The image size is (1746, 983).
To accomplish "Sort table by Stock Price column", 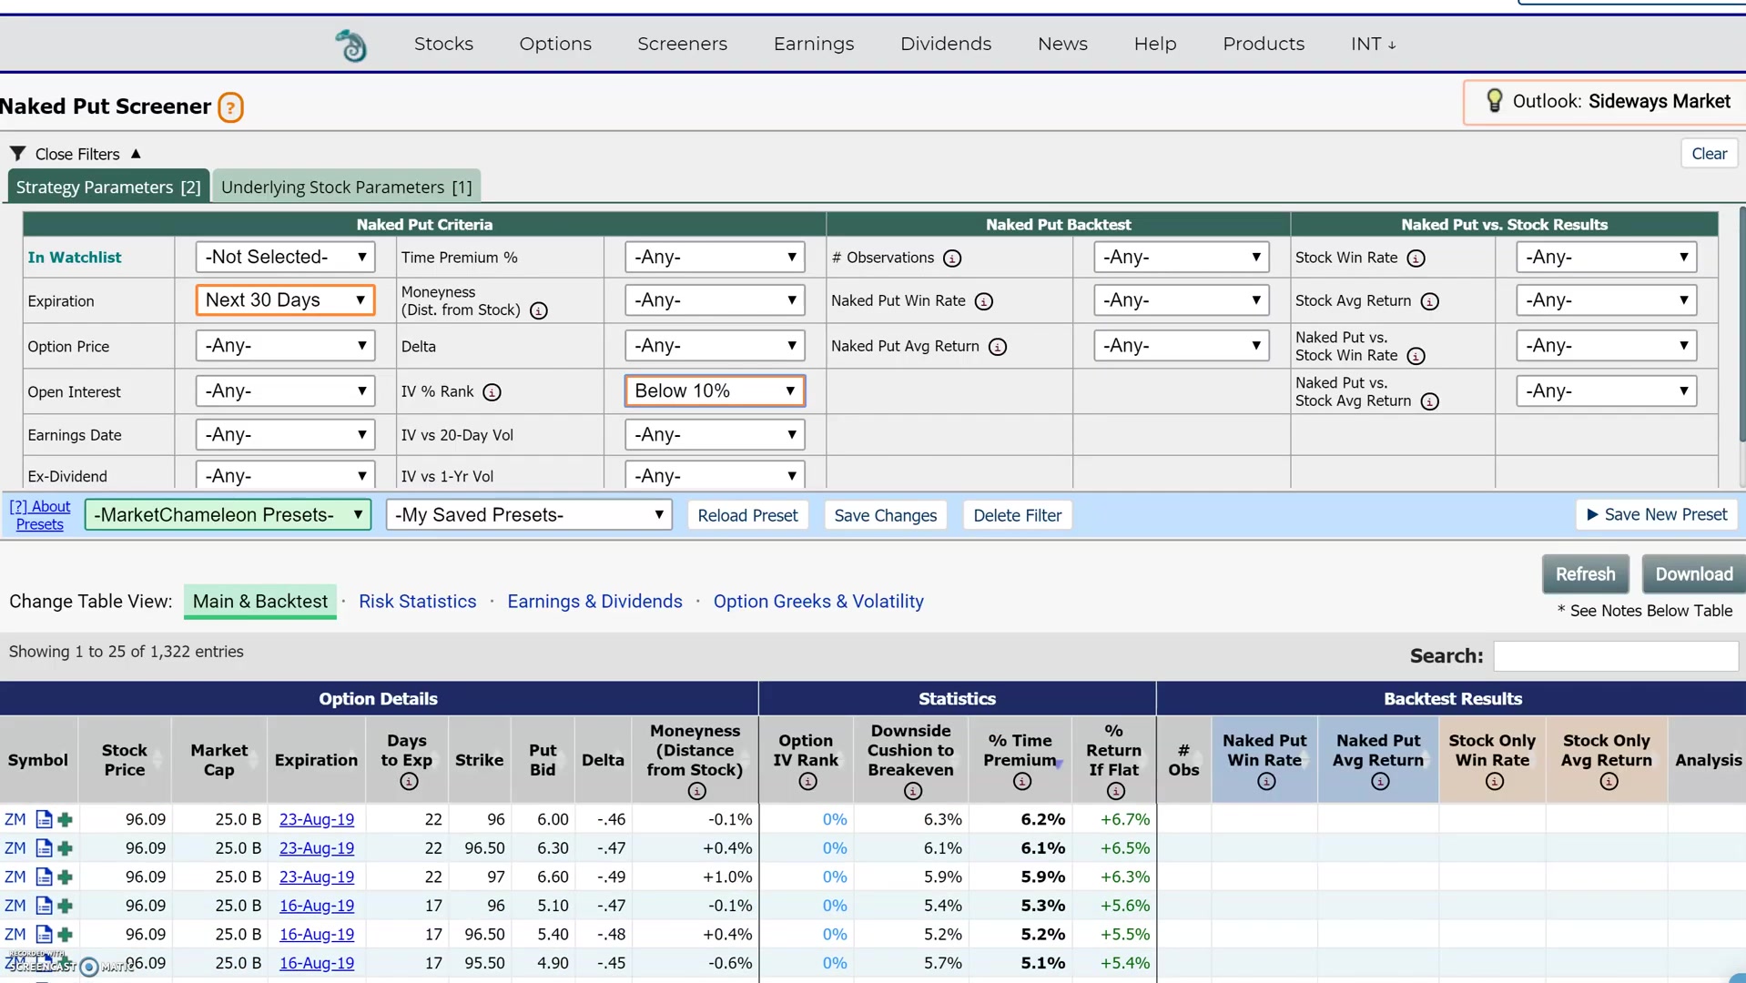I will (125, 760).
